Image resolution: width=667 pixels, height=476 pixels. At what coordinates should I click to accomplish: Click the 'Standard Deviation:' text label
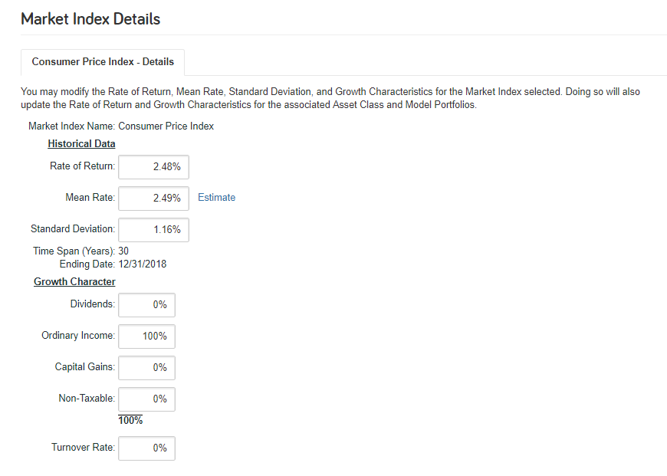click(x=73, y=229)
